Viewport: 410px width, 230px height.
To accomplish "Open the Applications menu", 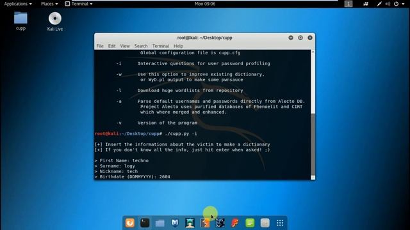I will tap(18, 4).
